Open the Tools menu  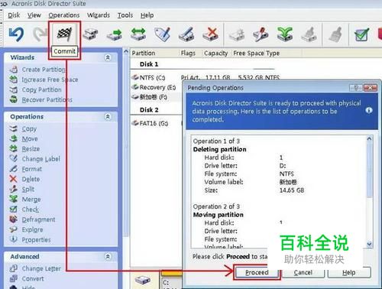[x=125, y=15]
